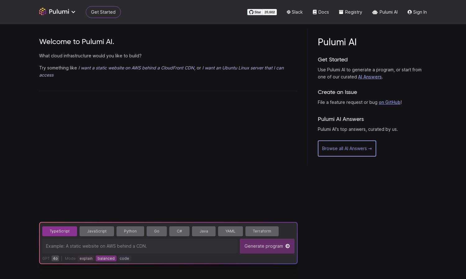Click the Pulumi logo icon
Viewport: 466px width, 279px height.
tap(43, 12)
